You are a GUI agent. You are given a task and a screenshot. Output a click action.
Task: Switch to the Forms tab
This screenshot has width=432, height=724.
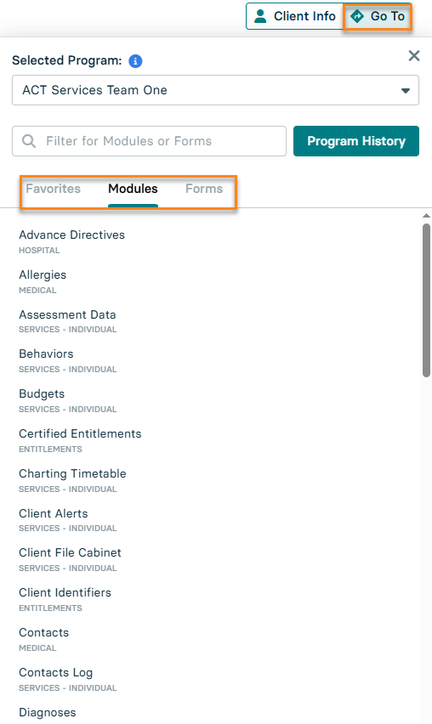pos(204,189)
